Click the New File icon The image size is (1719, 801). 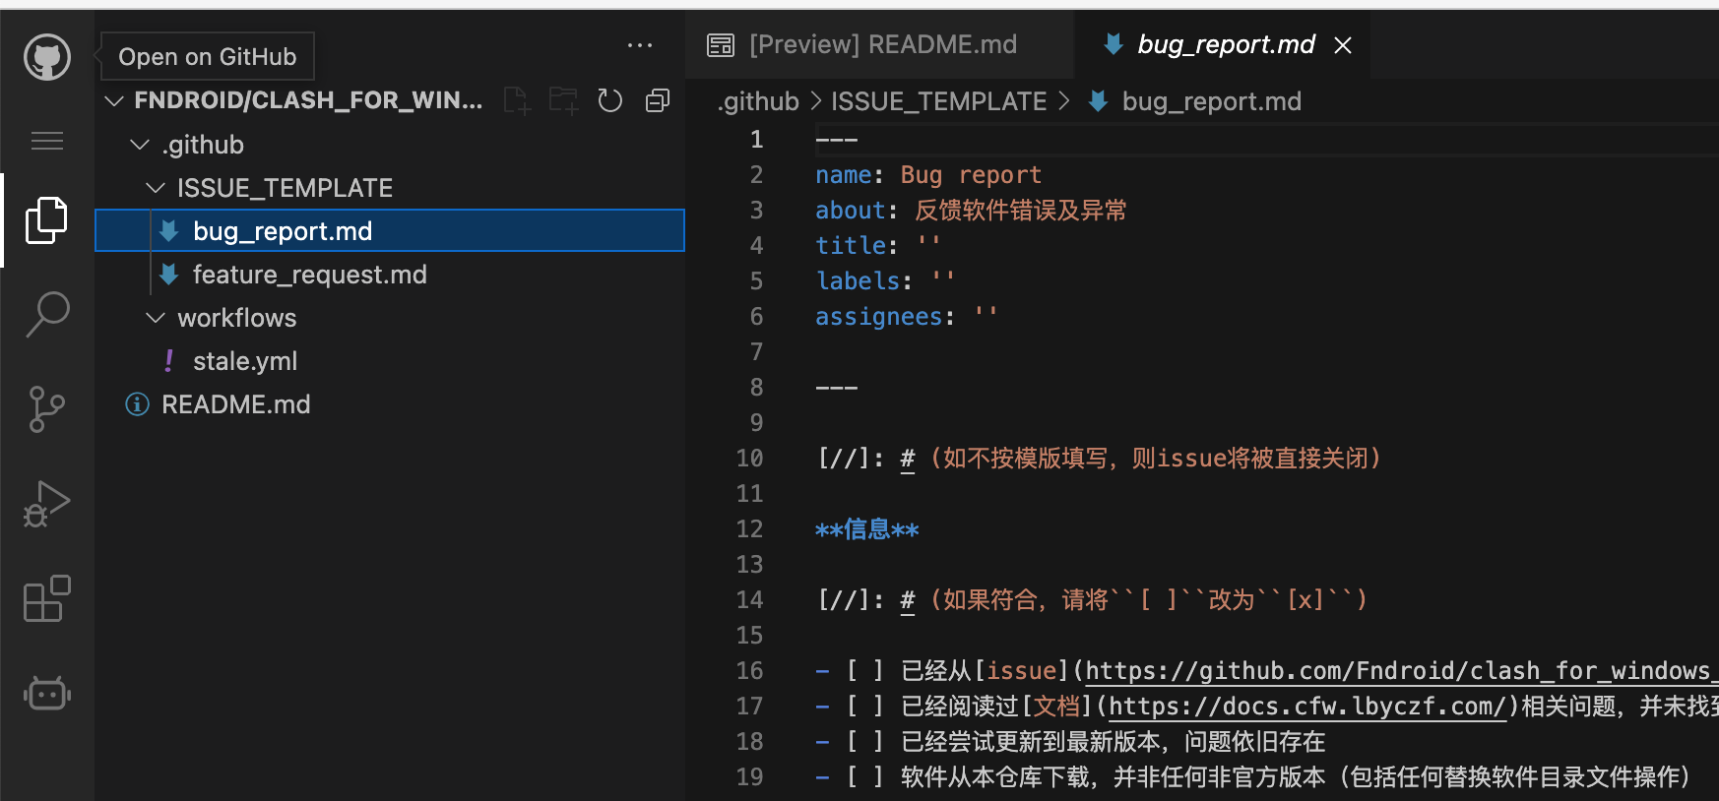517,100
